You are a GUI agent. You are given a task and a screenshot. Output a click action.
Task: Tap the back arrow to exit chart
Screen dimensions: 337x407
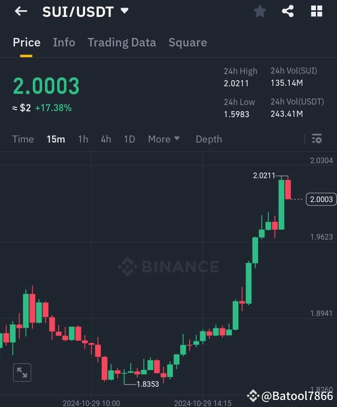(21, 11)
